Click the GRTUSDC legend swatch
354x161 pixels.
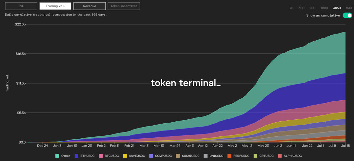pyautogui.click(x=255, y=156)
